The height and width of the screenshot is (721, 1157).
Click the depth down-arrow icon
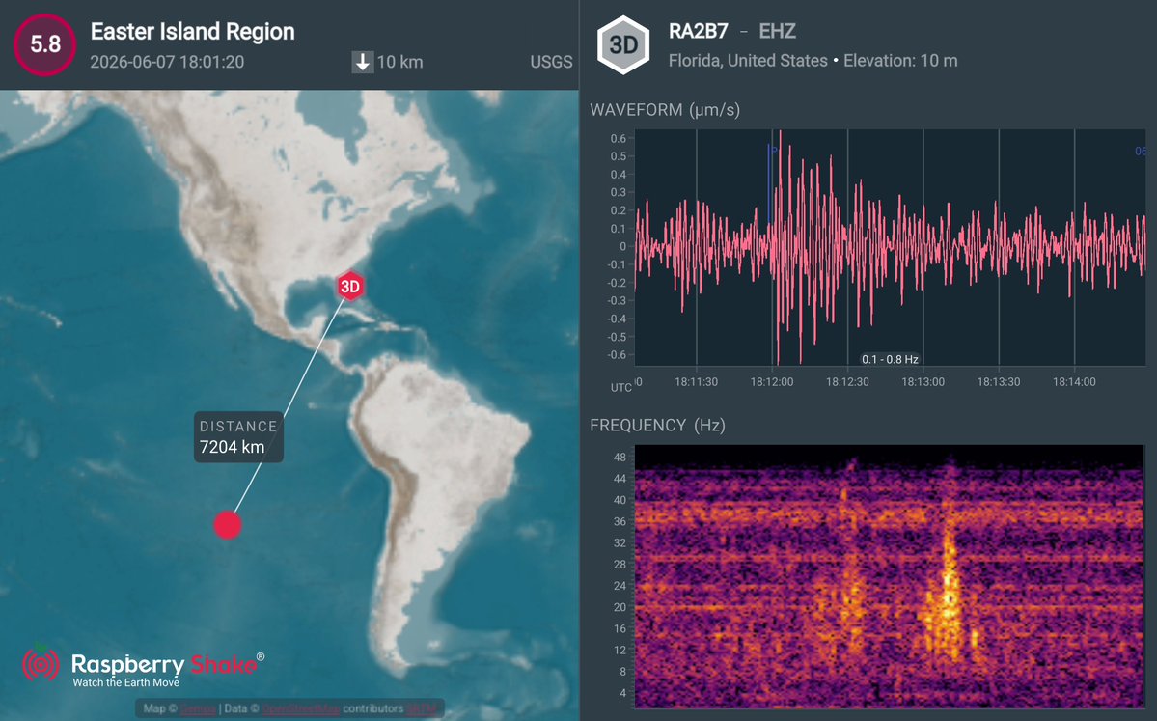[362, 62]
